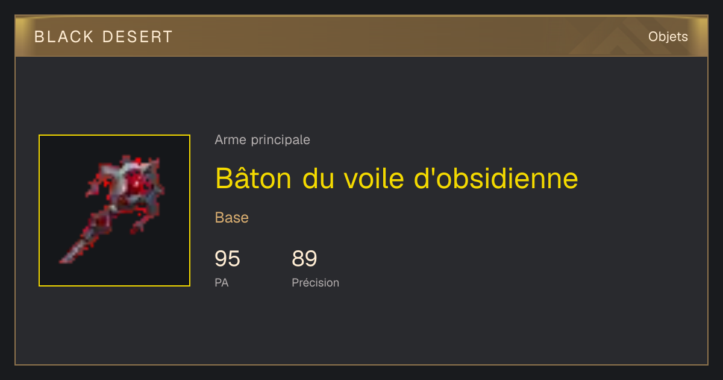Click the PA stat label

point(221,282)
